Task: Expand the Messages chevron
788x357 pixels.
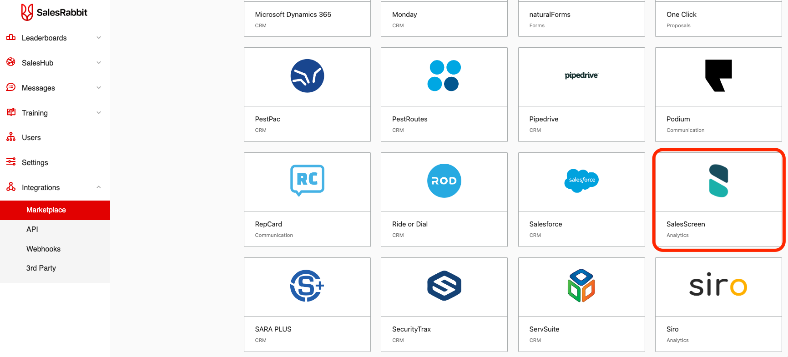Action: click(x=99, y=88)
